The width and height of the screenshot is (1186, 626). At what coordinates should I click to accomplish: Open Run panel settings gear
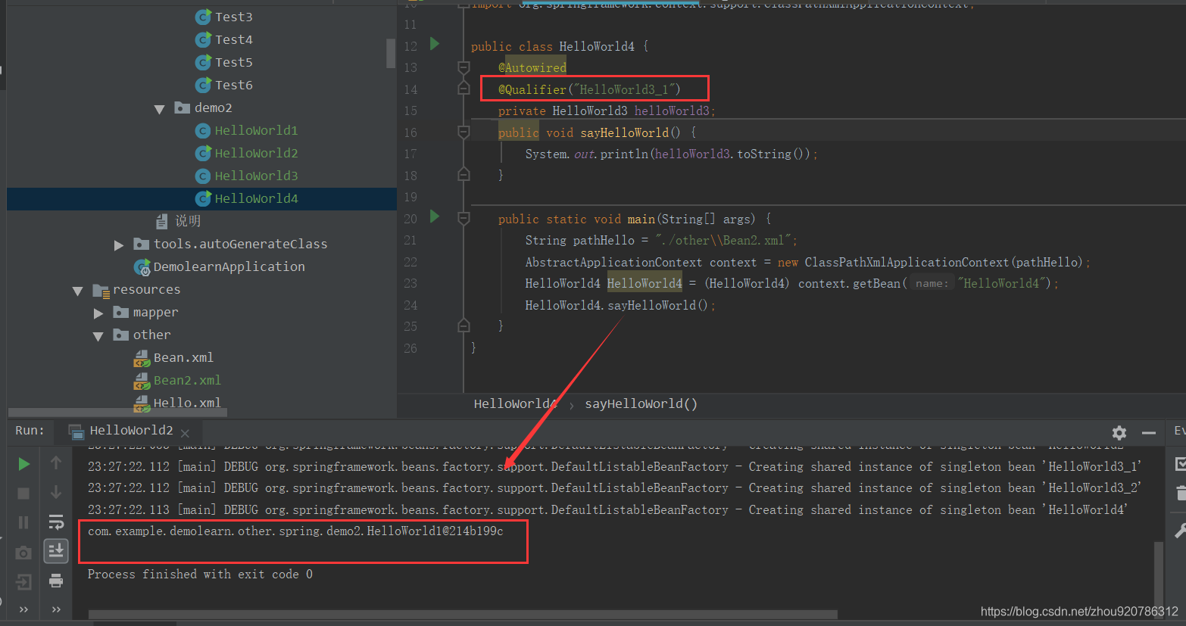(x=1119, y=432)
